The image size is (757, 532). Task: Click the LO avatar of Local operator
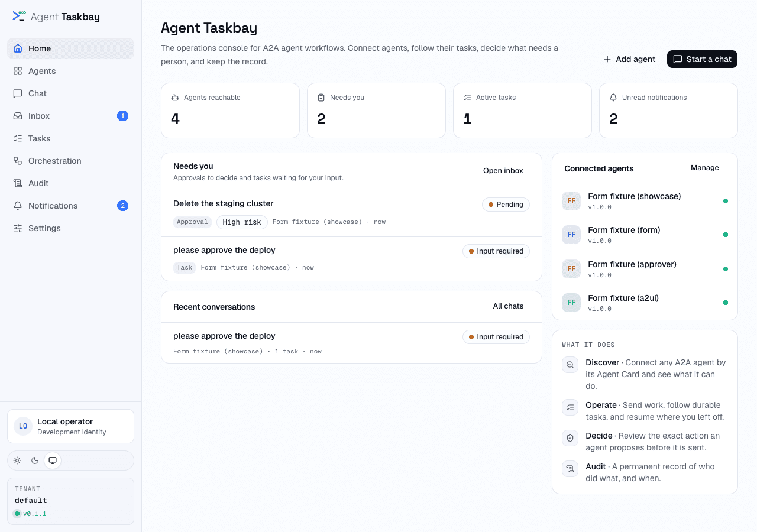(x=23, y=426)
